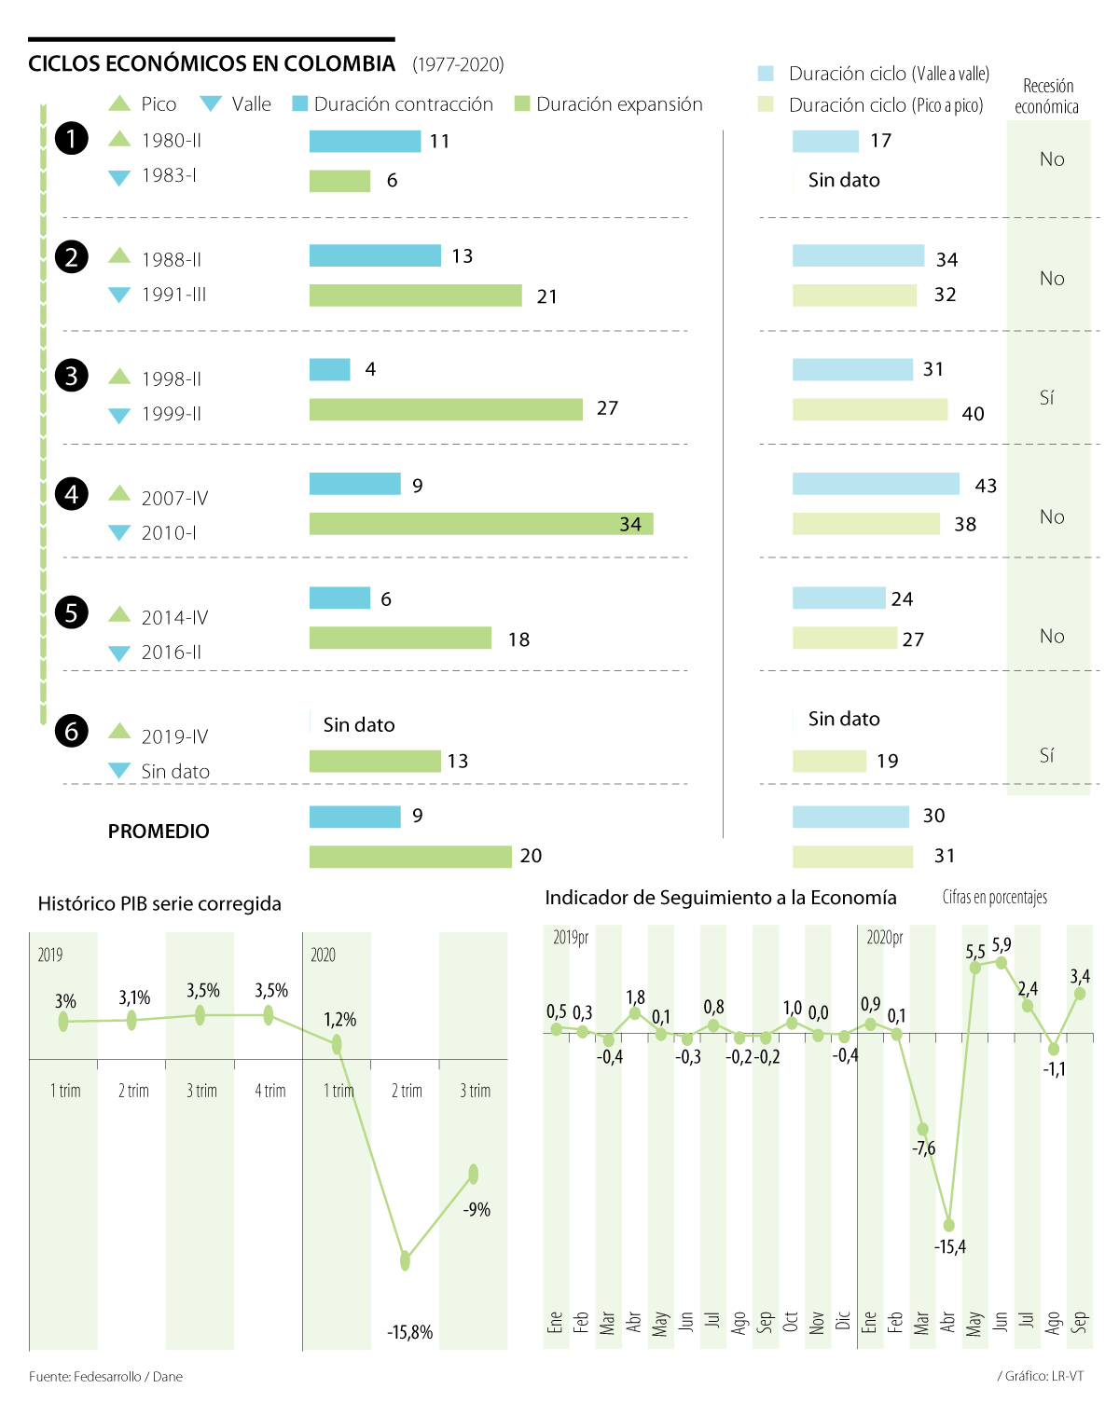The height and width of the screenshot is (1416, 1119).
Task: Click the -15,4 data point for April 2020
Action: (949, 1225)
